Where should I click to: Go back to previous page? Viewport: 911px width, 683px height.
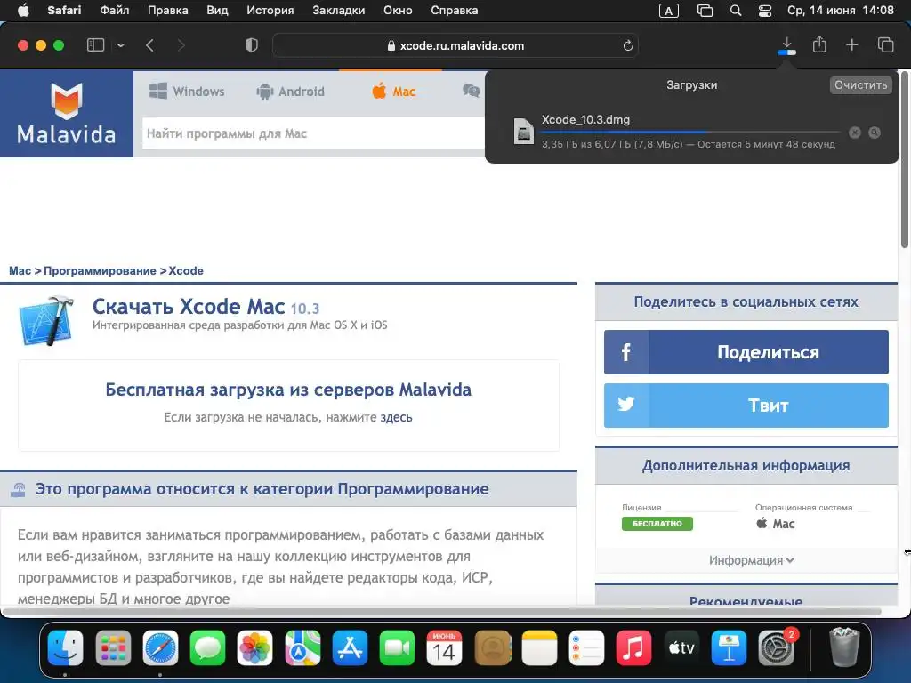point(149,45)
